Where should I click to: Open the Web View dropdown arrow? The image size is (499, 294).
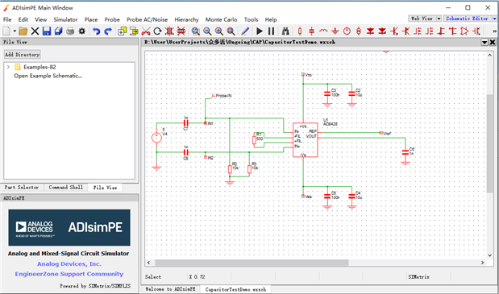(439, 19)
